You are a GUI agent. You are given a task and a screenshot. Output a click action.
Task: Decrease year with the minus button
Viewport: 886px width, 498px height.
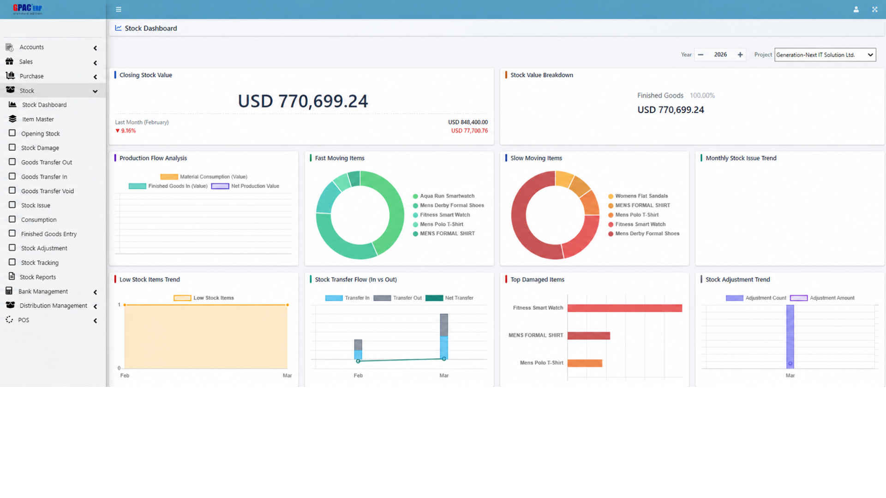pyautogui.click(x=700, y=54)
